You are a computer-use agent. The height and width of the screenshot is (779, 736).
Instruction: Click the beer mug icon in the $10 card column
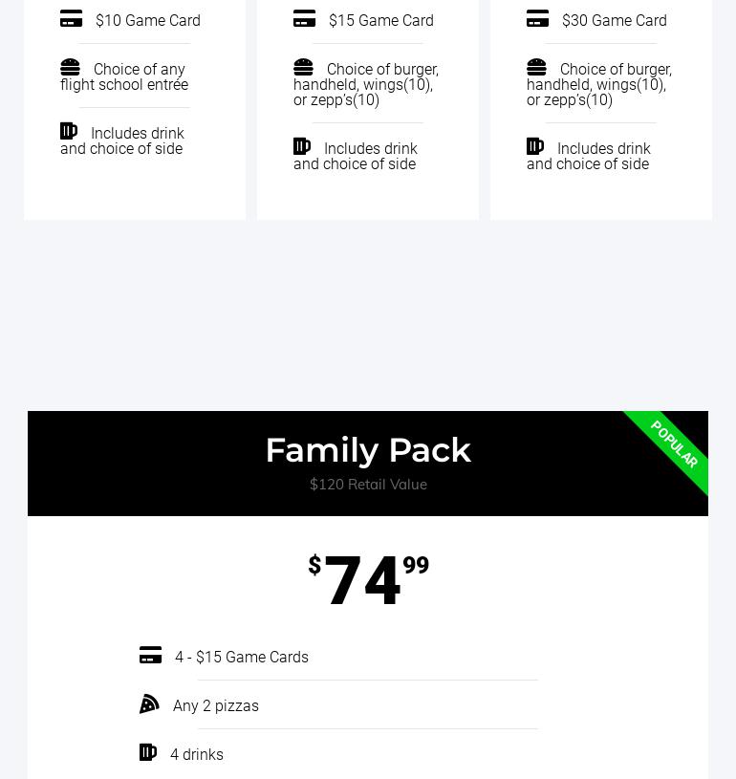[68, 131]
